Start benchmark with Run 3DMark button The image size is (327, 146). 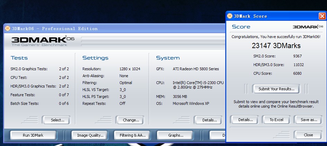point(33,135)
